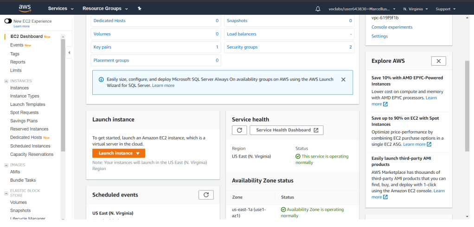Open the notifications bell
The image size is (474, 227).
[318, 9]
